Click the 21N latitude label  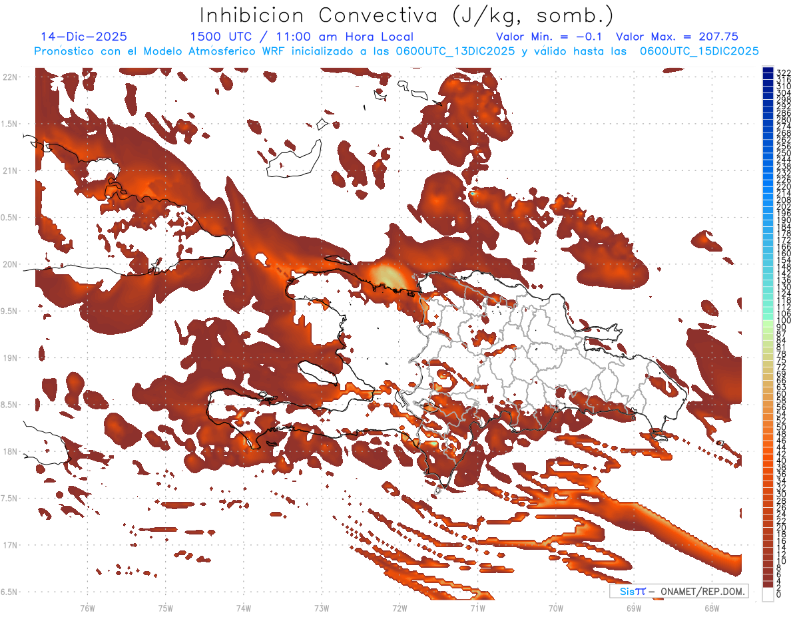(x=10, y=170)
